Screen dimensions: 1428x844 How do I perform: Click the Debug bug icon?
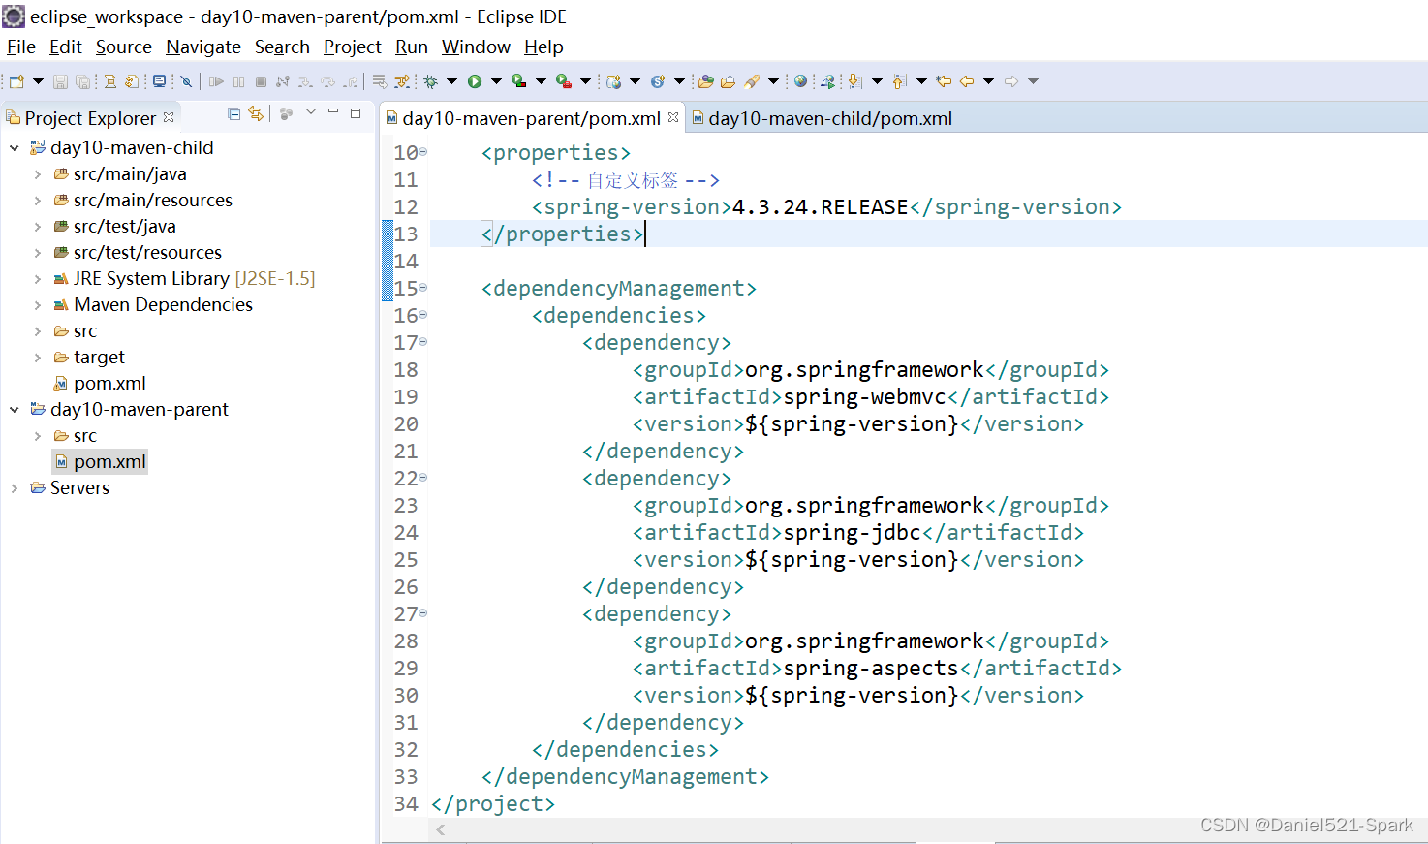(x=431, y=81)
